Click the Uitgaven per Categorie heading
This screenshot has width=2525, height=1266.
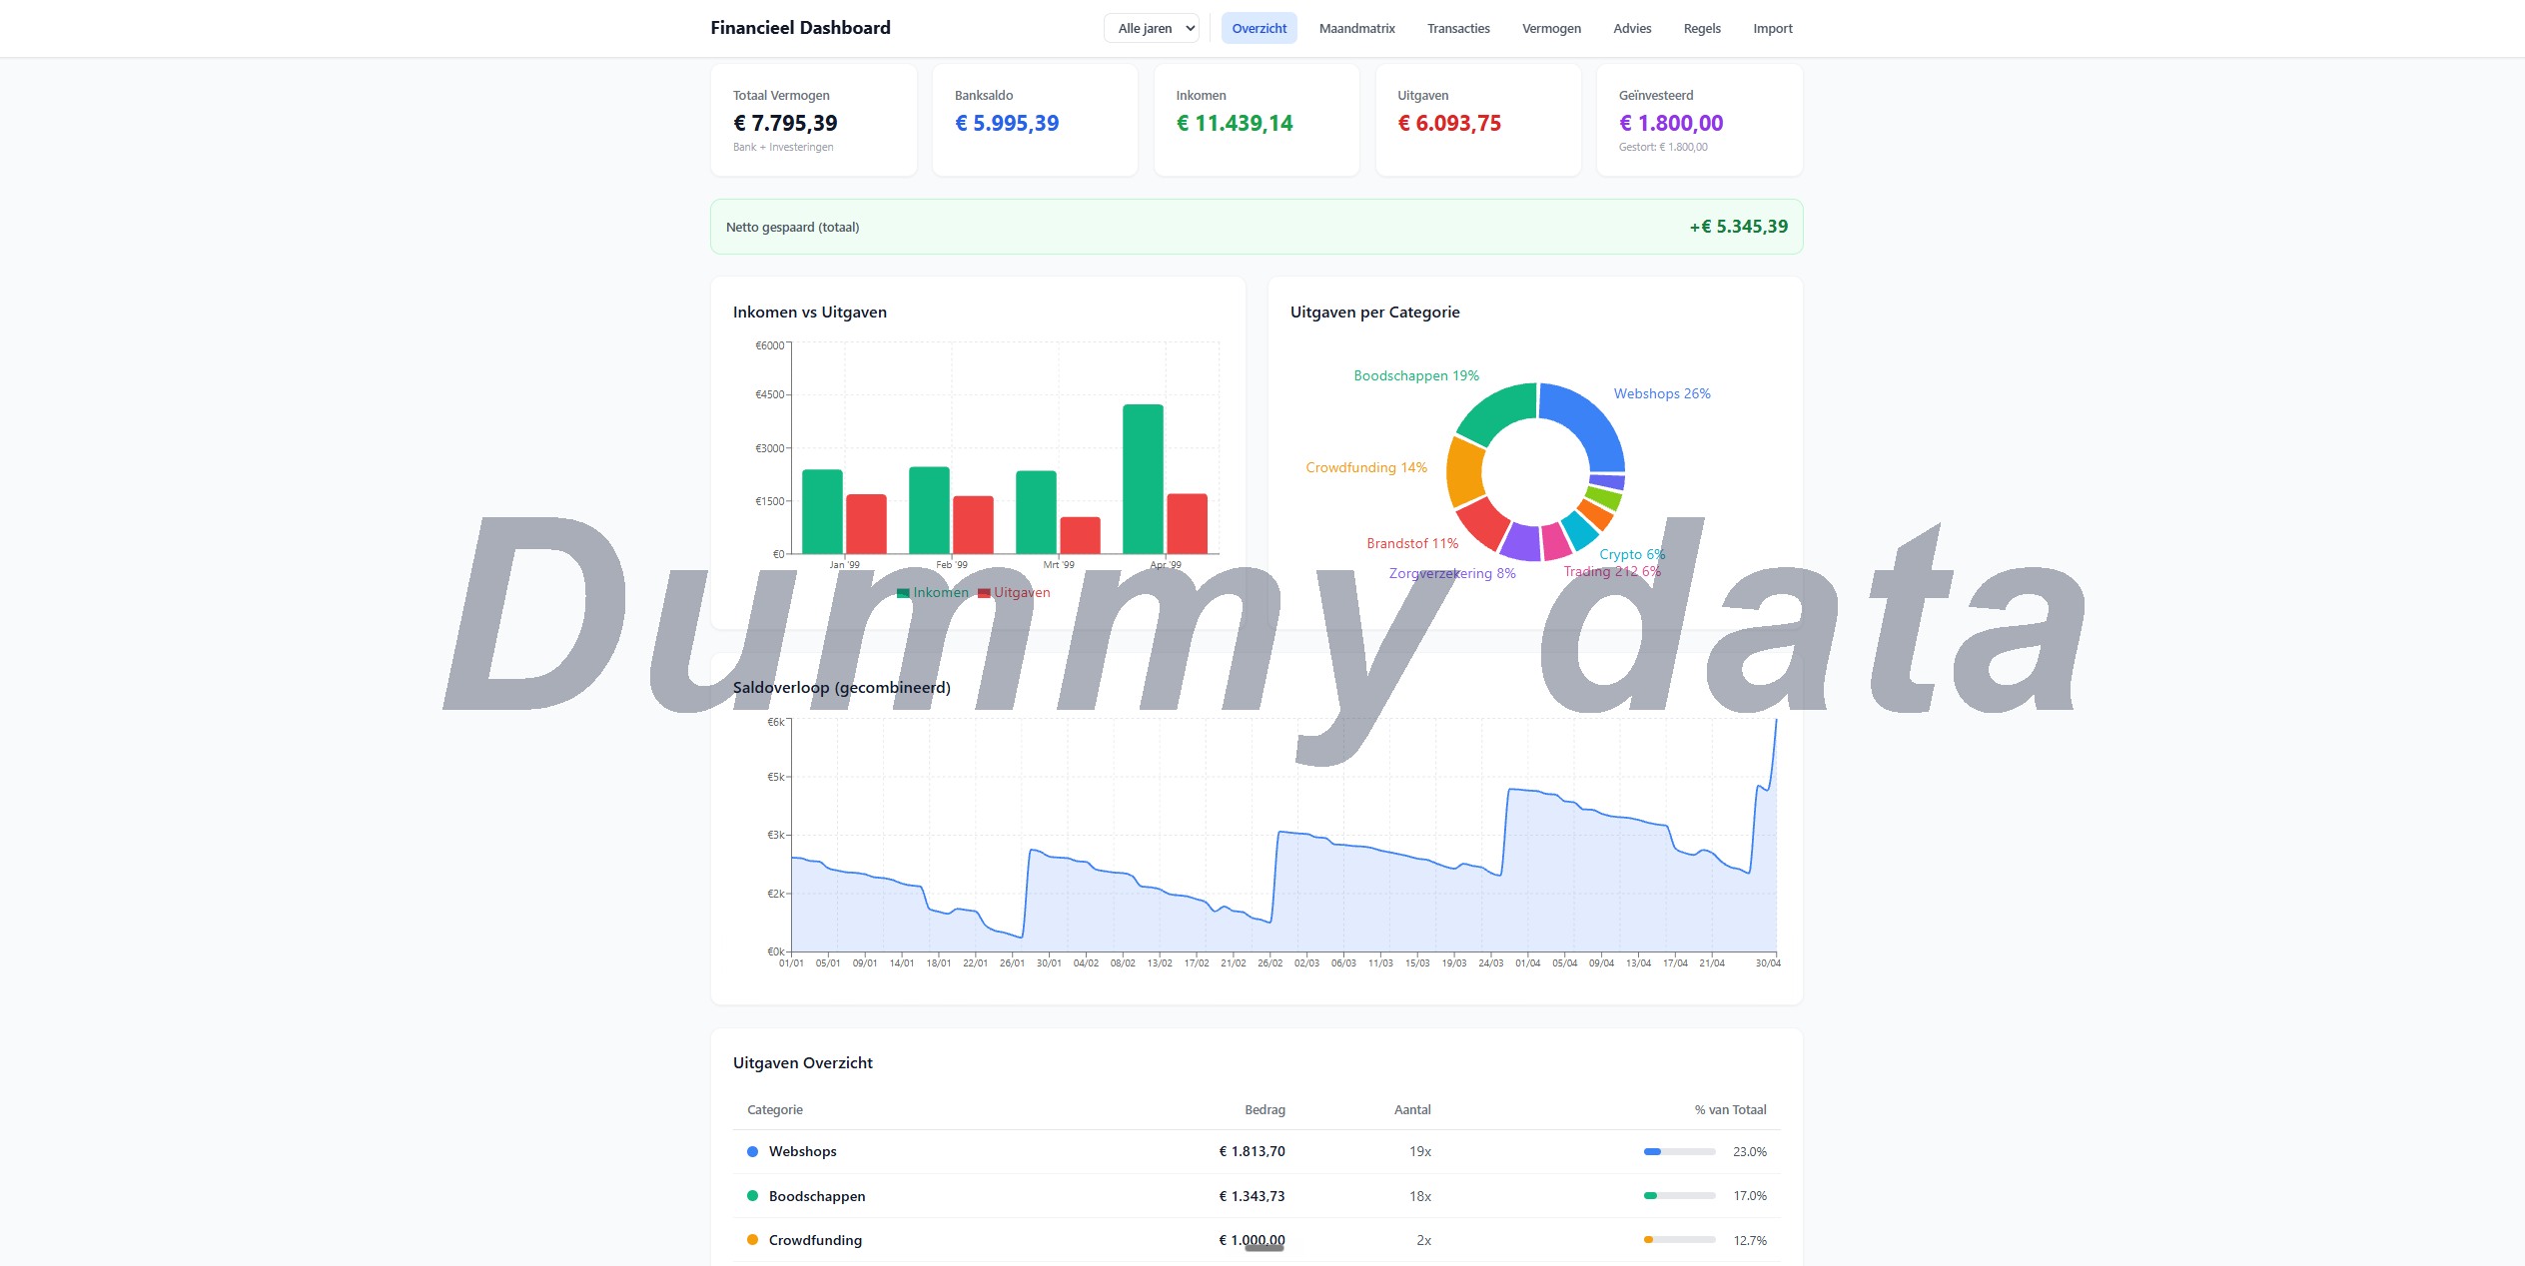point(1375,312)
